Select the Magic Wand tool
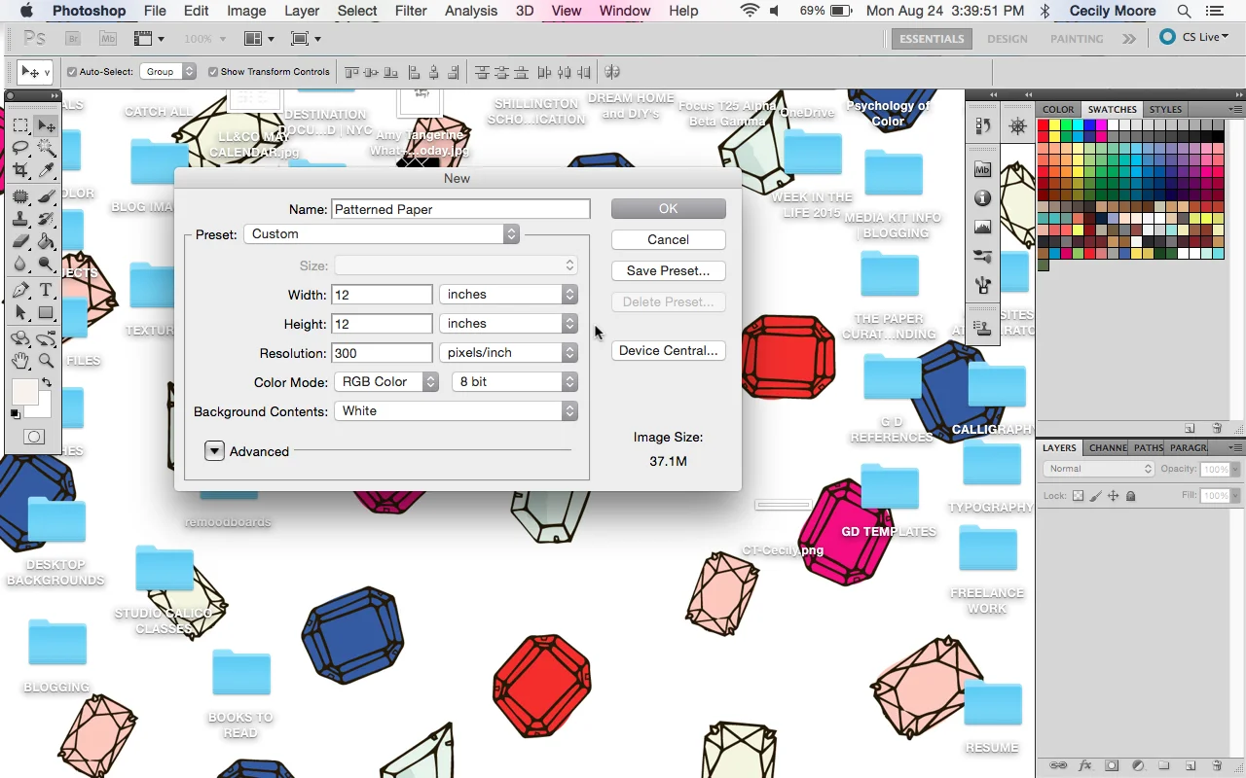Screen dimensions: 1246x778 (46, 148)
